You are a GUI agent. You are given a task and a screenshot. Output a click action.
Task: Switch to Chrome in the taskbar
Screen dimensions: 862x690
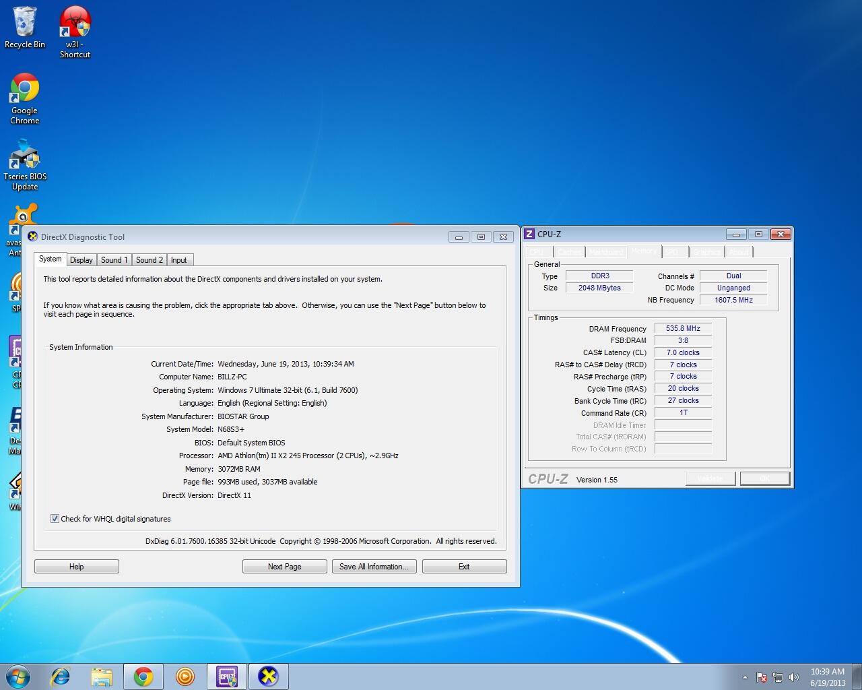[143, 677]
